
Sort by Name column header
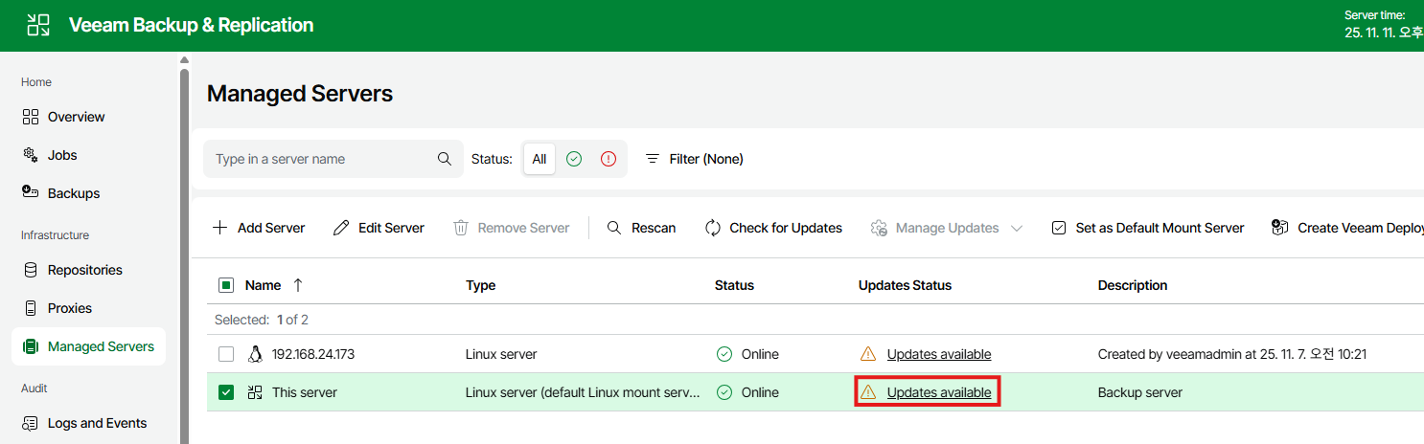(264, 285)
